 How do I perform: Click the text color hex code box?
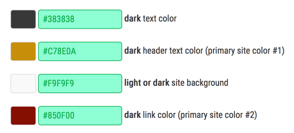(x=80, y=19)
